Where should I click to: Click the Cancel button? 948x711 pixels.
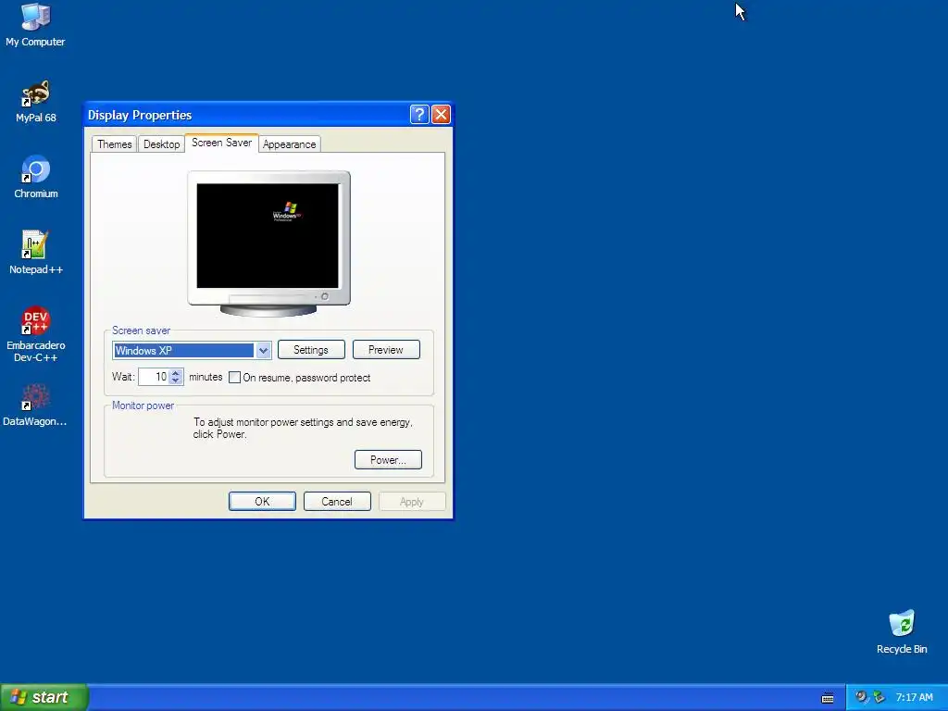click(x=337, y=501)
